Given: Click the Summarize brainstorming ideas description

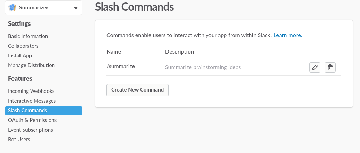Looking at the screenshot, I should 203,67.
